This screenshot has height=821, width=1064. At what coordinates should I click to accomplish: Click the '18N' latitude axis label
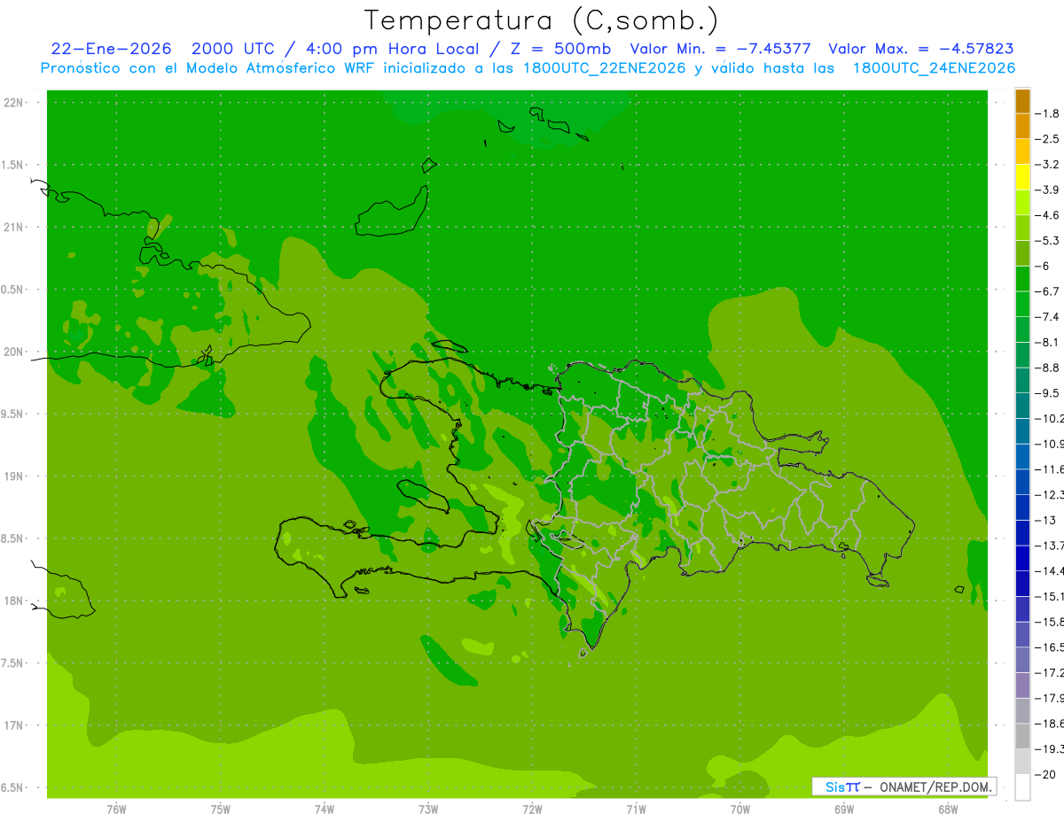(x=14, y=600)
